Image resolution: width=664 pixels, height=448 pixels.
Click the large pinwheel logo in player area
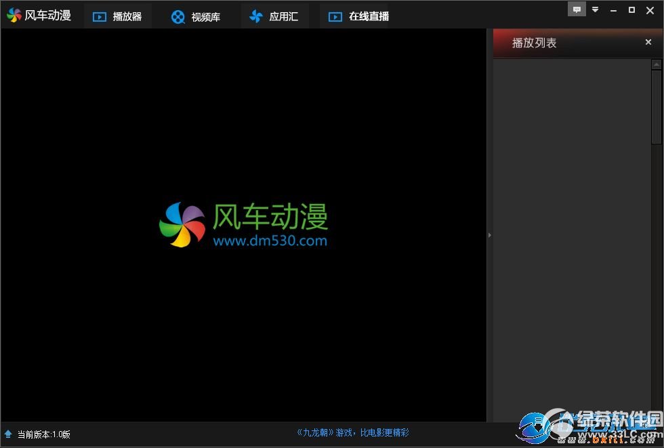pos(182,224)
